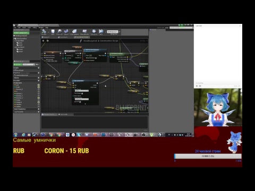Add a function with Functions plus button

click(38, 73)
